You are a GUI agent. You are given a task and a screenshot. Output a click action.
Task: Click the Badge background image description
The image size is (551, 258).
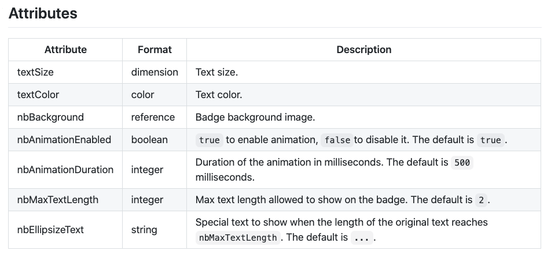(255, 117)
